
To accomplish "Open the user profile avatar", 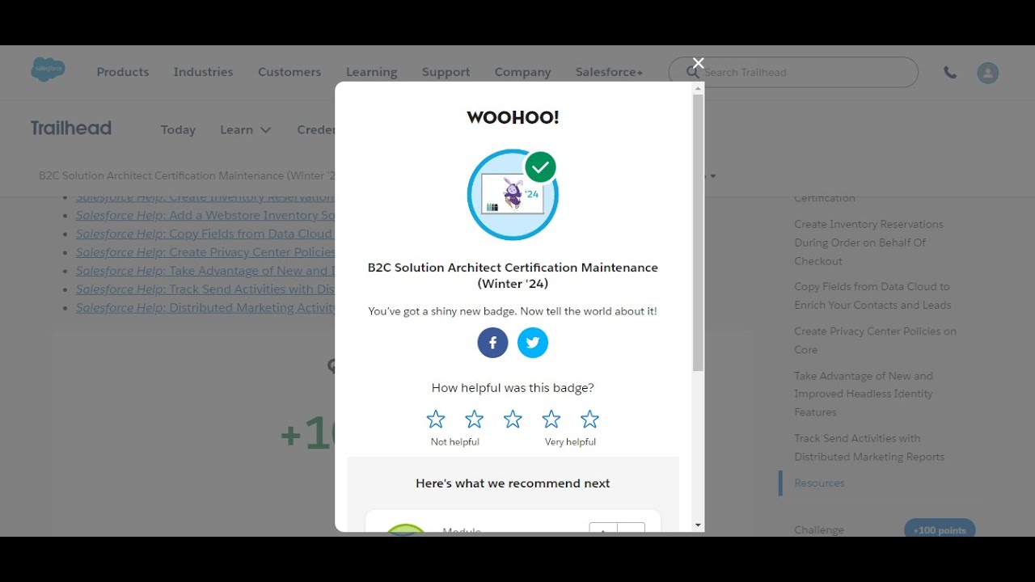I will tap(987, 73).
